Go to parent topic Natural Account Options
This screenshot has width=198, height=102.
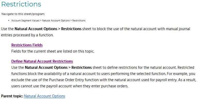45,96
